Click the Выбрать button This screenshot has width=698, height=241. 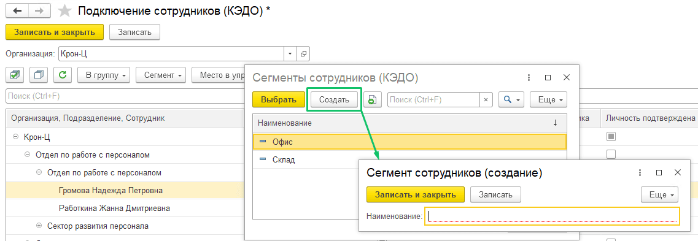tap(279, 100)
